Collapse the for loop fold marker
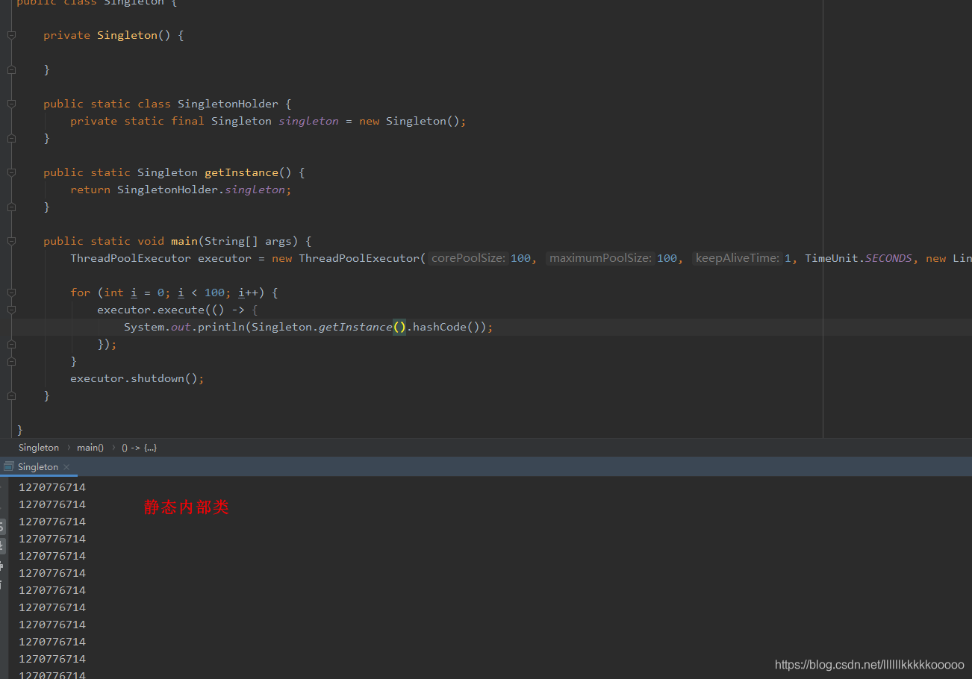 (11, 292)
